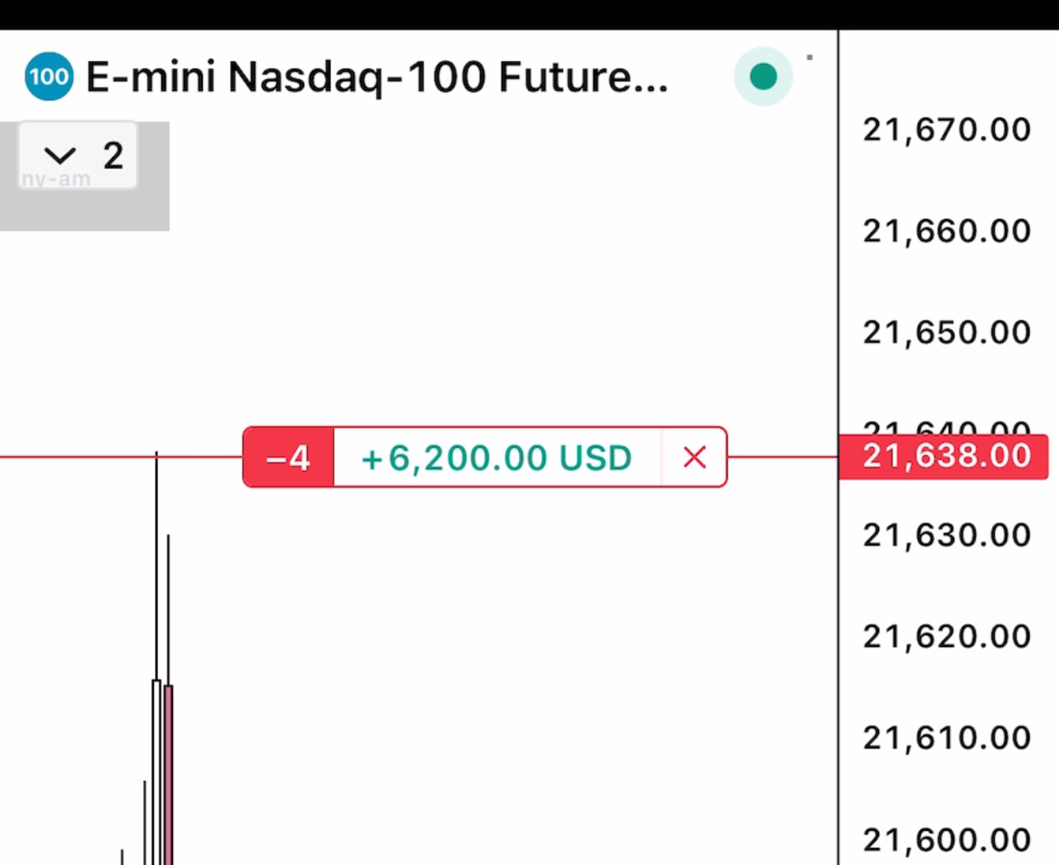Select the pink candlestick body on chart
Viewport: 1059px width, 865px height.
tap(169, 775)
